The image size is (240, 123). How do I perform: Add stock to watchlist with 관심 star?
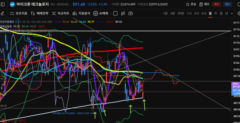(191, 4)
